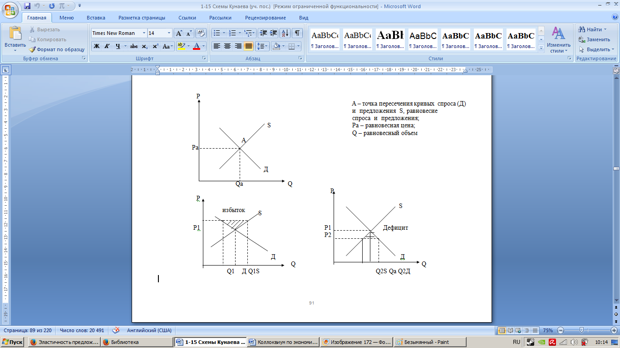Insert equation using the pi icon
The height and width of the screenshot is (348, 620).
[x=62, y=6]
